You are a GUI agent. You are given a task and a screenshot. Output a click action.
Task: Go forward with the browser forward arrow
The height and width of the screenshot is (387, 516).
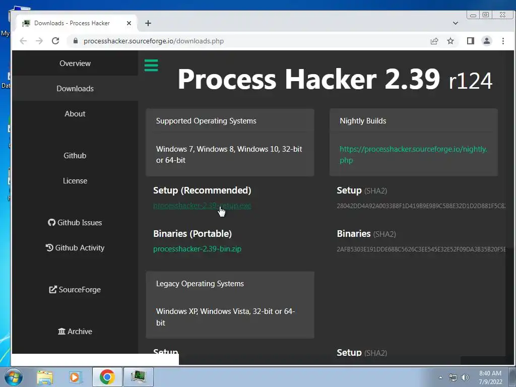[x=39, y=41]
